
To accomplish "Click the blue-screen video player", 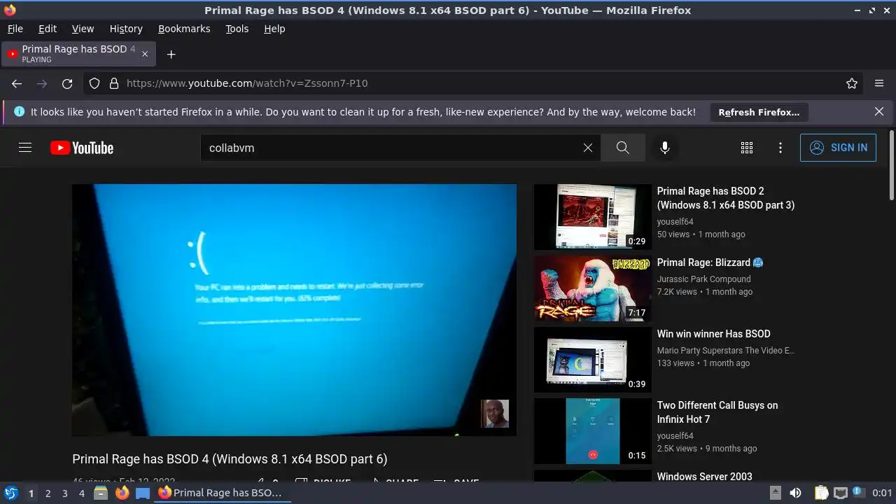I will pyautogui.click(x=294, y=310).
